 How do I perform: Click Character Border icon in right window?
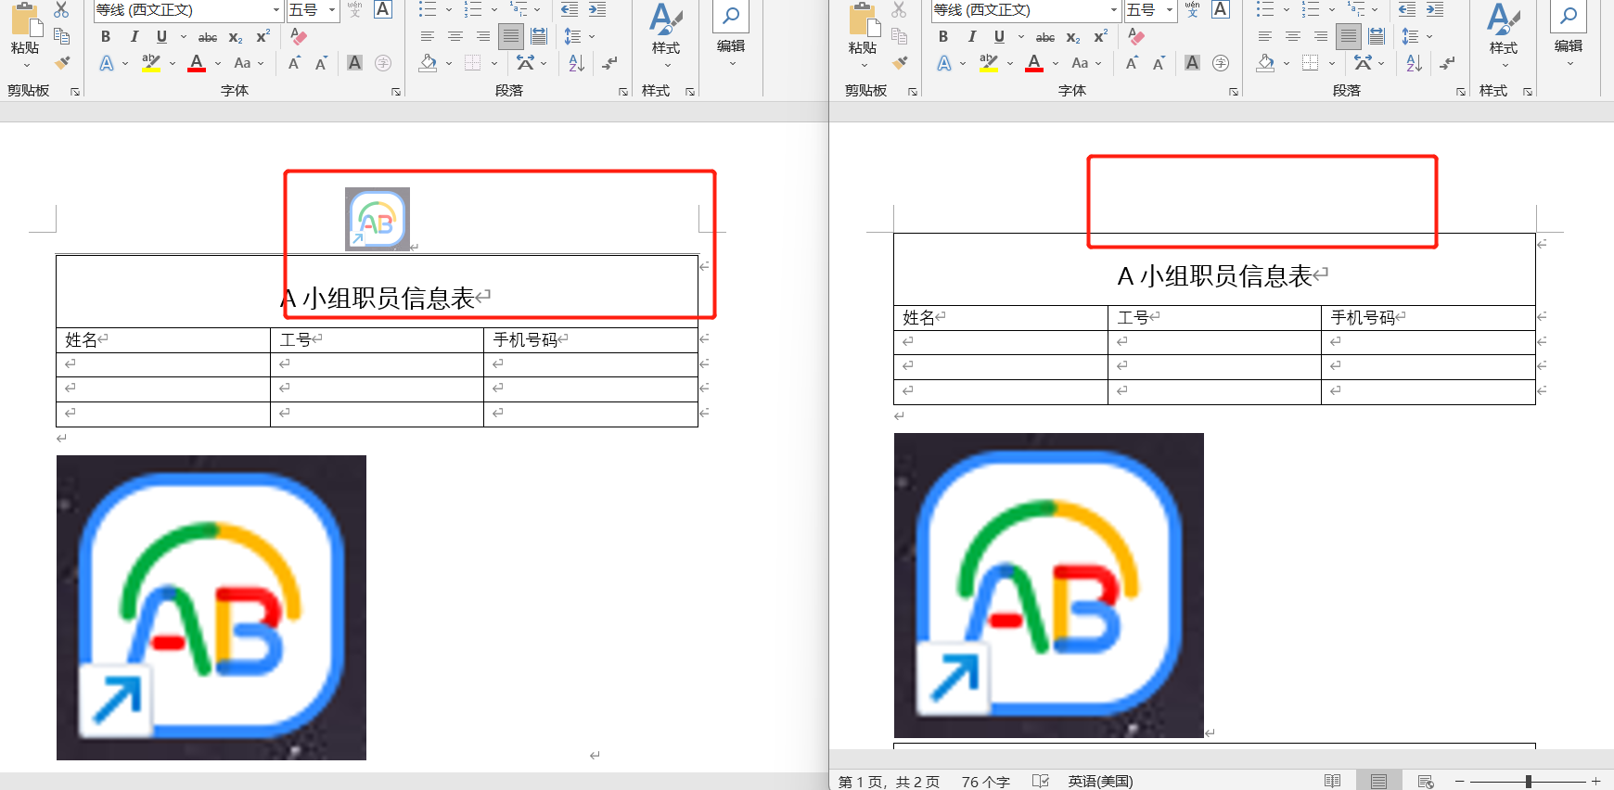pos(1221,9)
